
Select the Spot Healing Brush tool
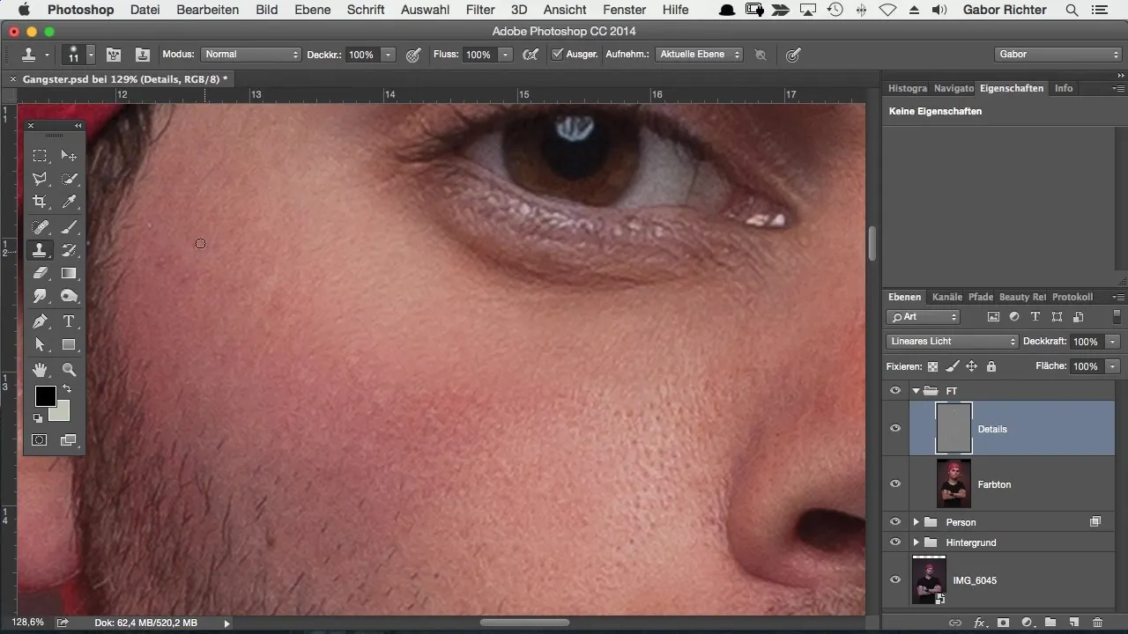click(x=40, y=227)
